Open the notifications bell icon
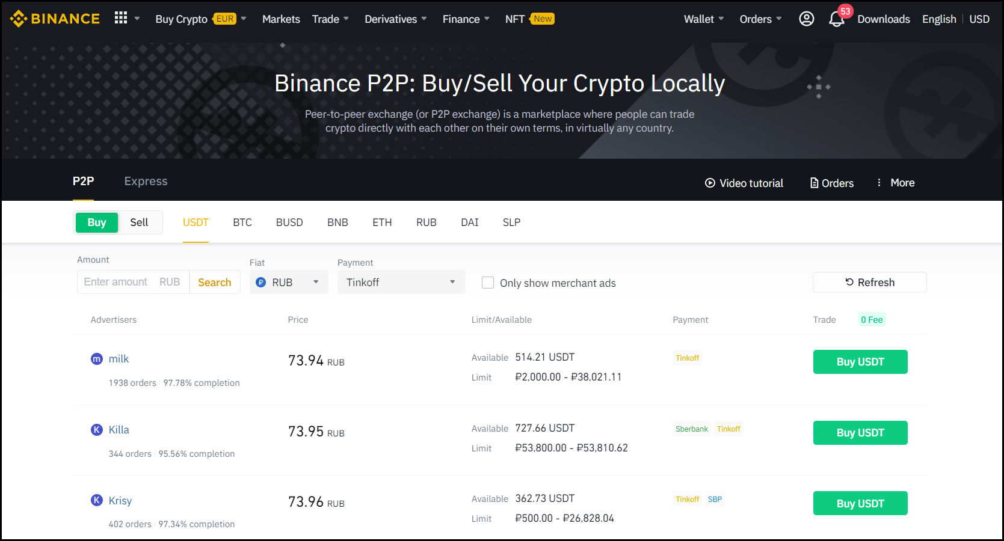This screenshot has height=541, width=1004. click(x=836, y=19)
